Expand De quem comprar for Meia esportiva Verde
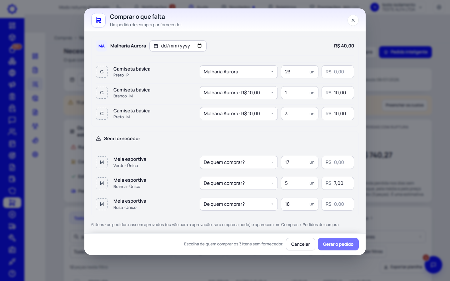Viewport: 450px width, 281px height. [x=239, y=162]
